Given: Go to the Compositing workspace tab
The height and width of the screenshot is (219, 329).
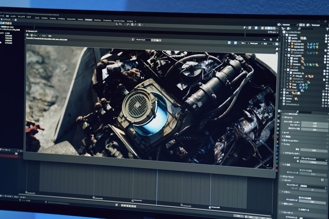Looking at the screenshot, I should pyautogui.click(x=107, y=20).
